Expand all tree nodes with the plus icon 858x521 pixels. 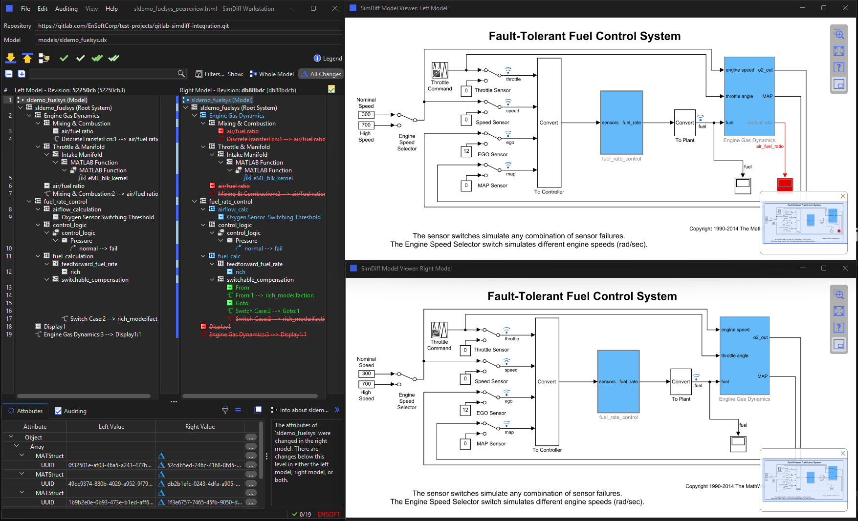[x=22, y=74]
